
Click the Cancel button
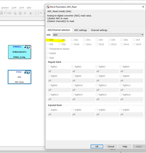[111, 146]
